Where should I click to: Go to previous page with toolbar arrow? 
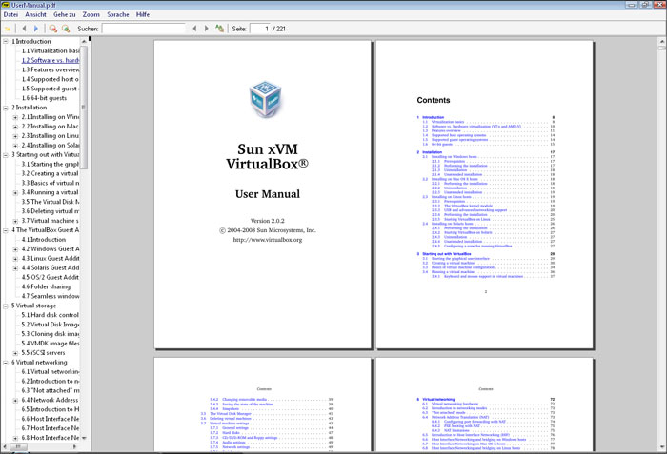coord(24,29)
